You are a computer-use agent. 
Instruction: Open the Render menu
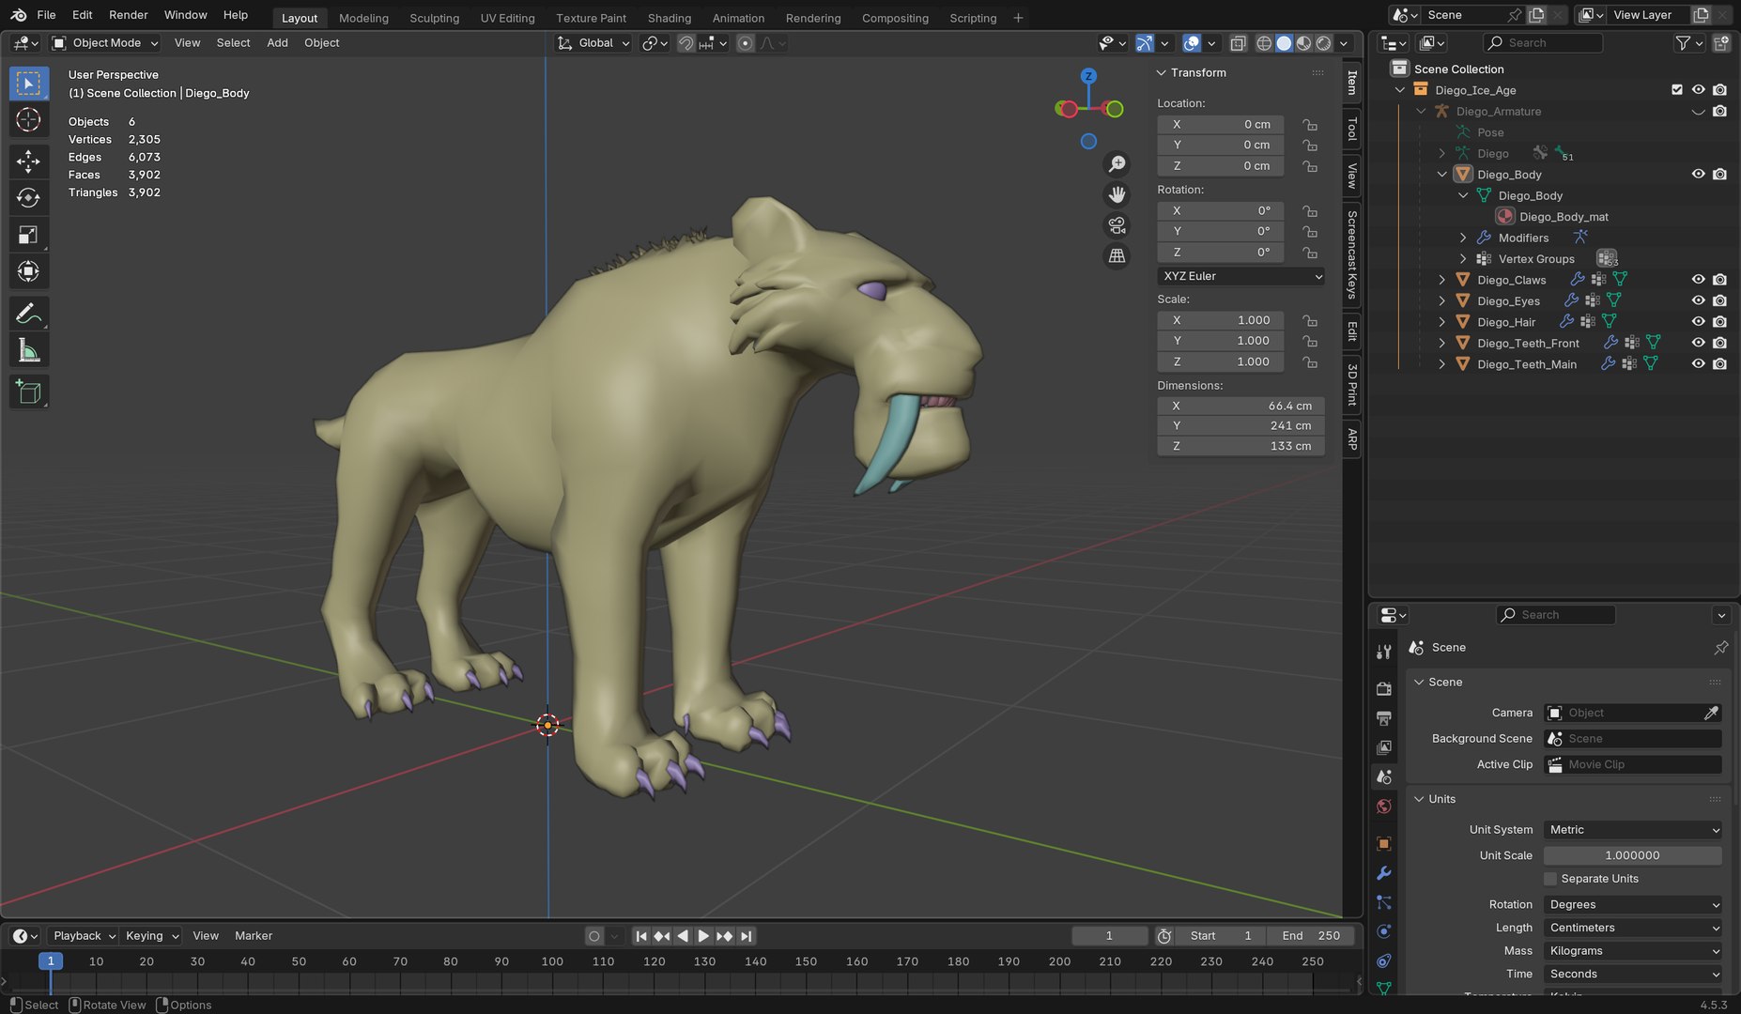pyautogui.click(x=129, y=14)
